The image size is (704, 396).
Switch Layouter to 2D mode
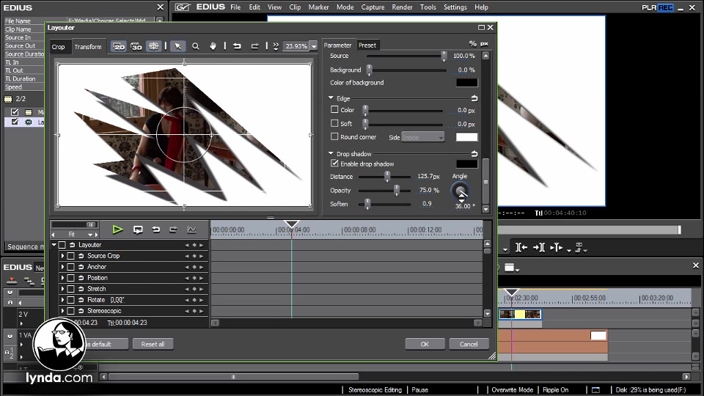click(x=119, y=46)
